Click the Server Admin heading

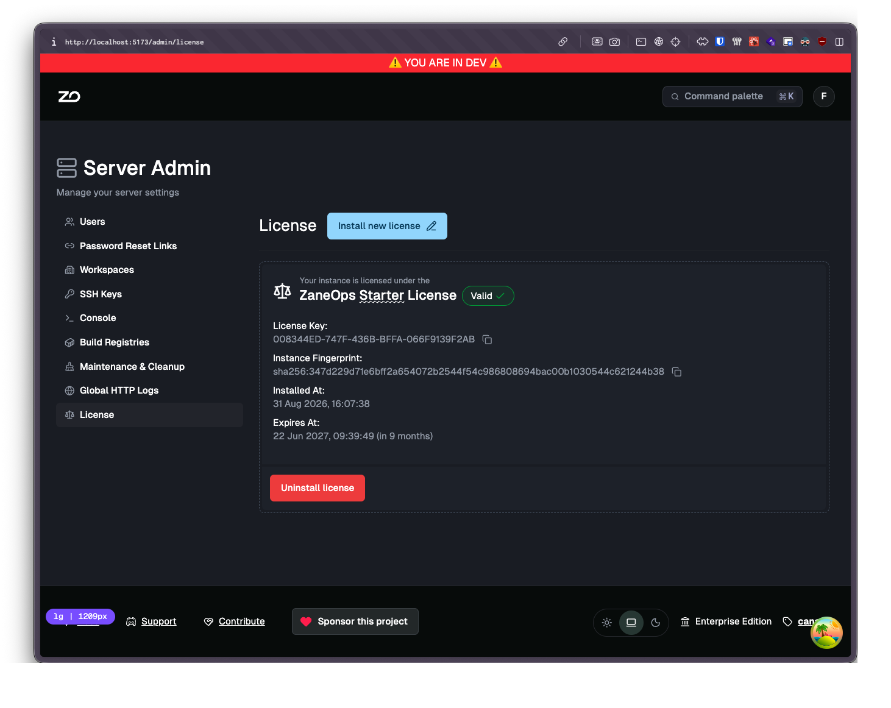tap(147, 168)
